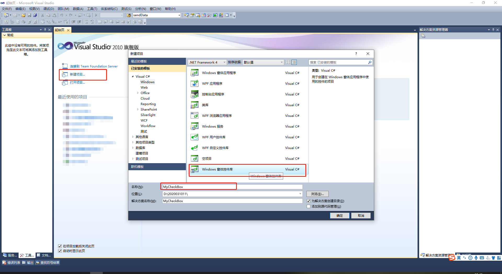
Task: Click the Start Page toolbar icon
Action: point(215,15)
